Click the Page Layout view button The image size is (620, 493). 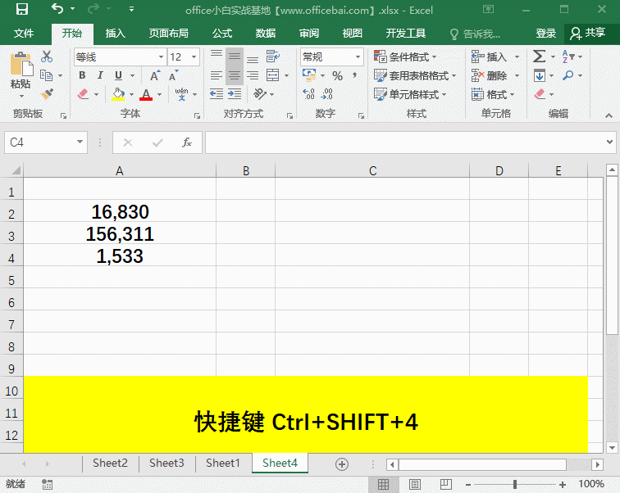point(414,484)
